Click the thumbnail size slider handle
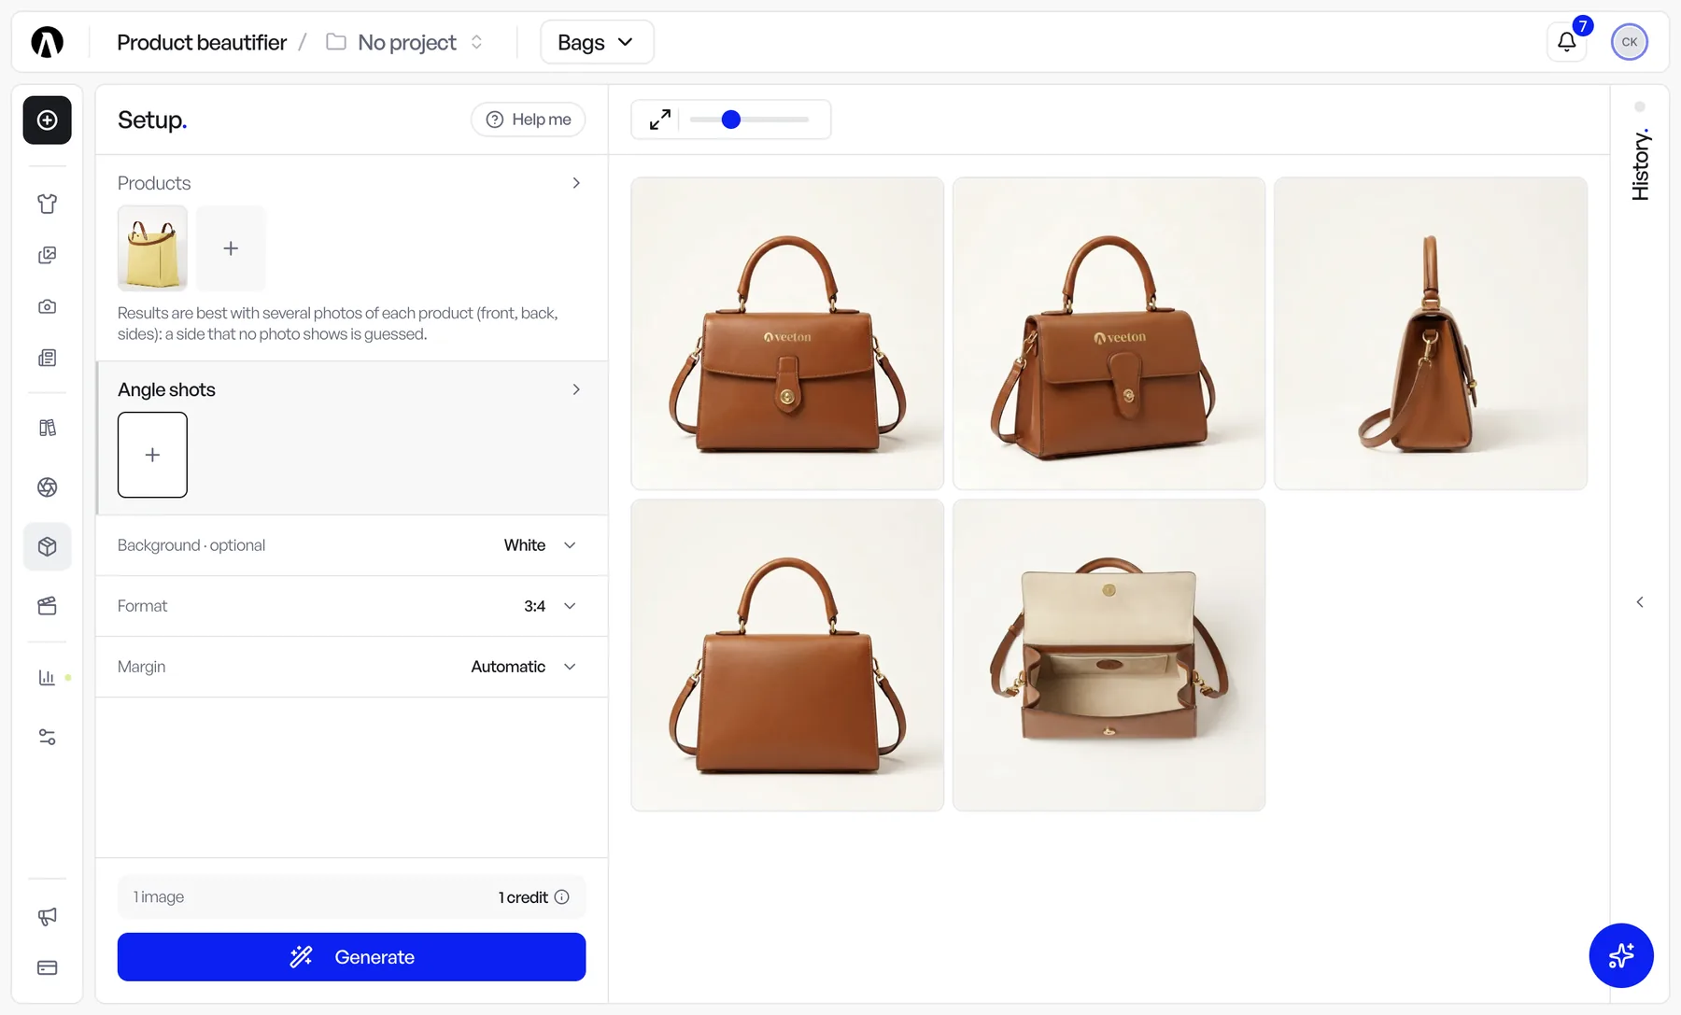This screenshot has width=1681, height=1015. pyautogui.click(x=731, y=120)
